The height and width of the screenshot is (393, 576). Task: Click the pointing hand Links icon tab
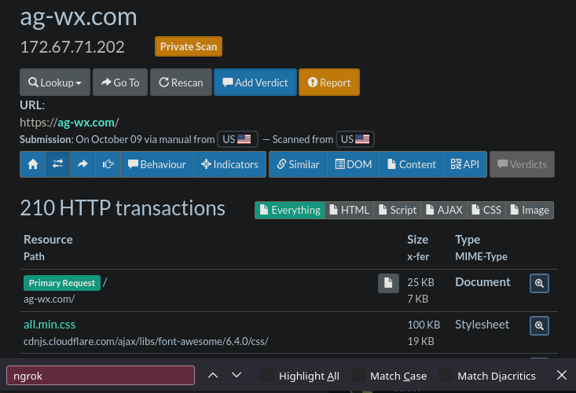click(108, 164)
